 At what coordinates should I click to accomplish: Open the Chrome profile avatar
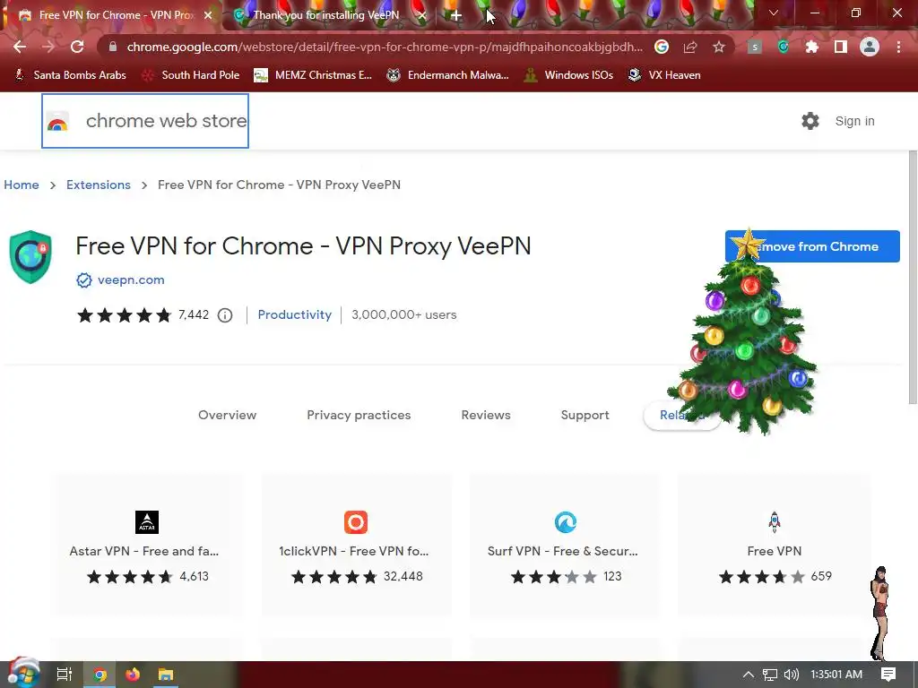870,47
